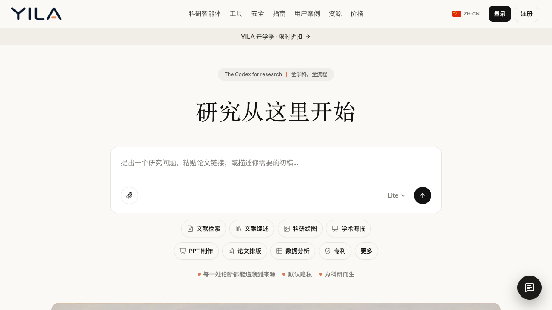The width and height of the screenshot is (552, 310).
Task: Select the 文献检索 chip
Action: click(204, 229)
